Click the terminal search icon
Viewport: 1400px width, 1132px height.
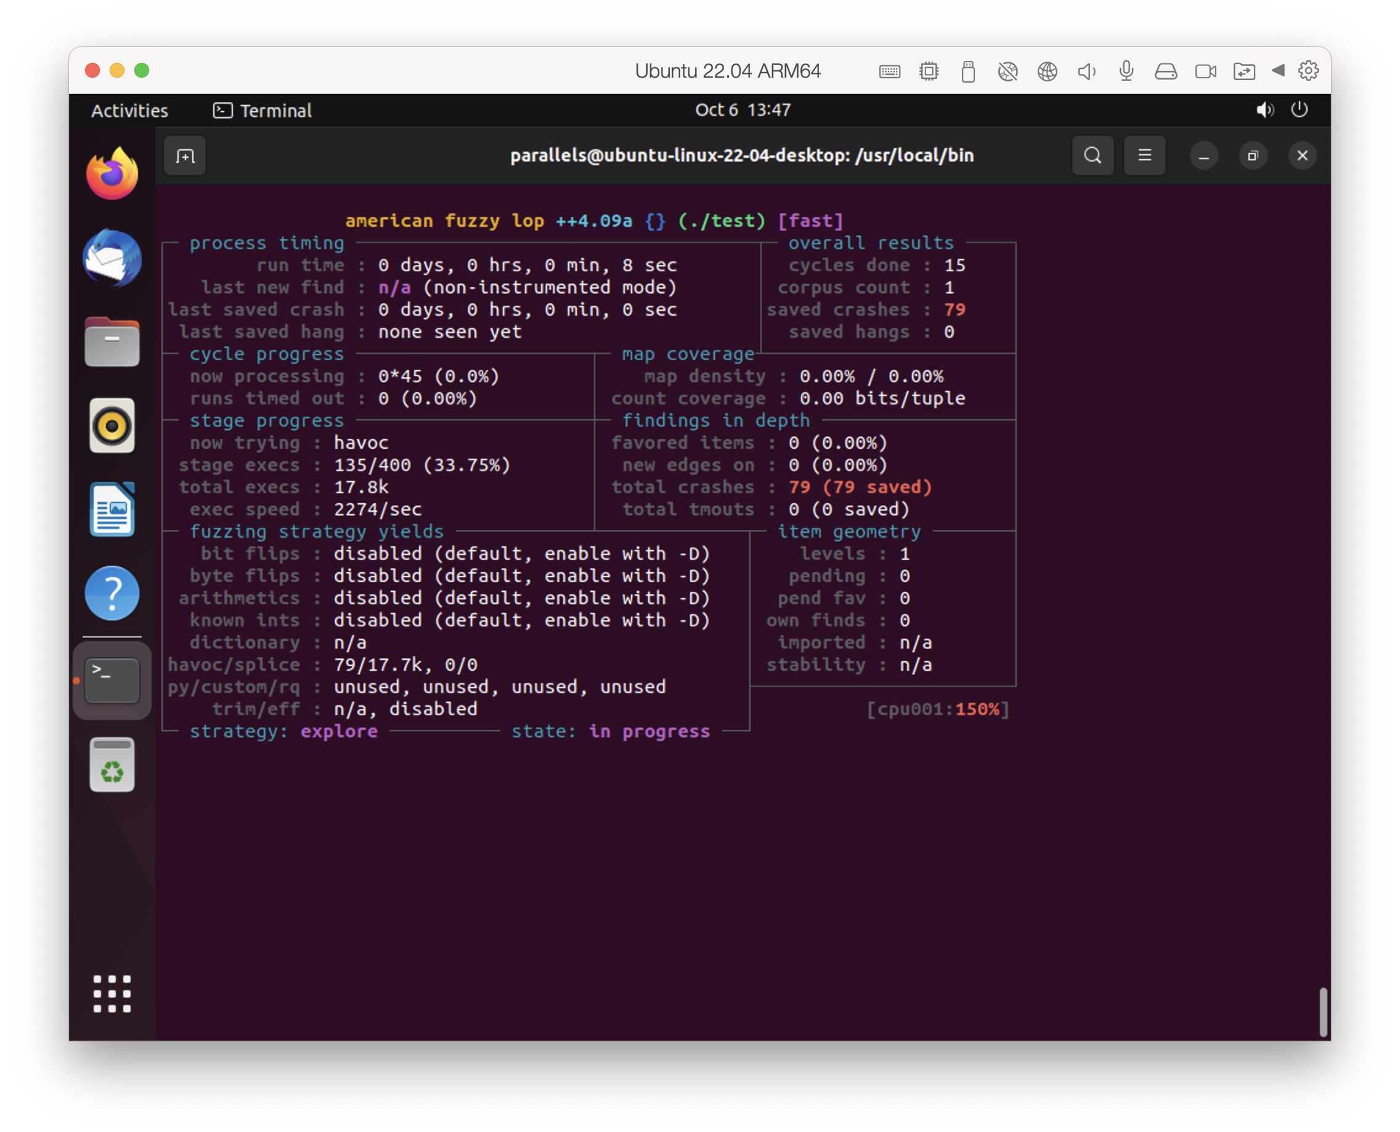coord(1093,156)
